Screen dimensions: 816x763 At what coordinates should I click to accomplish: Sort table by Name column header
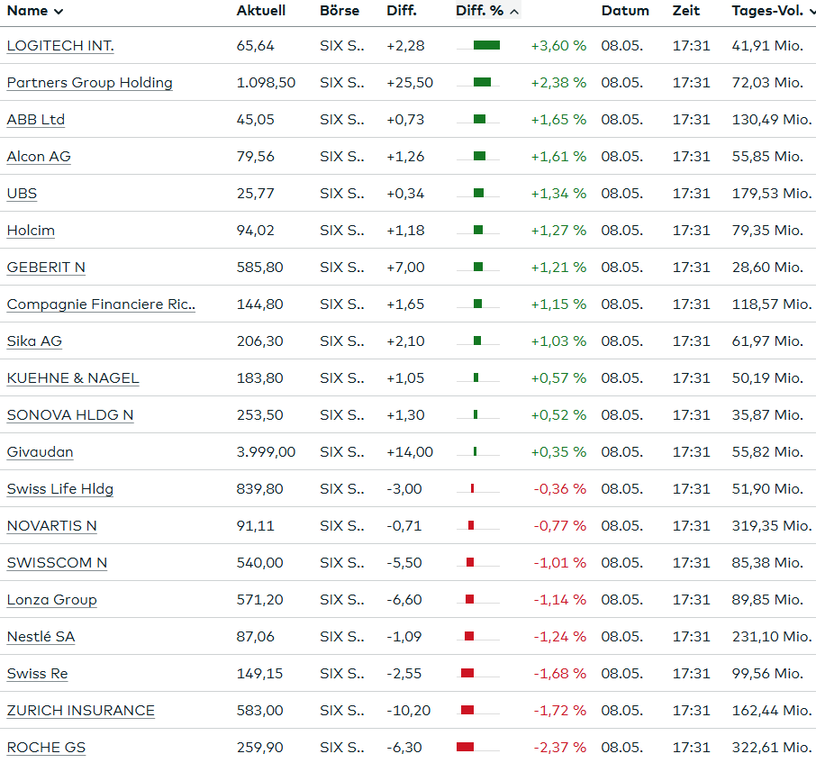click(x=35, y=11)
